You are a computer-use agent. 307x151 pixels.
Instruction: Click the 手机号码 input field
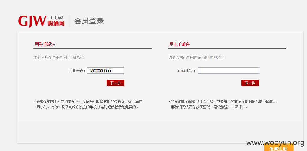click(x=106, y=71)
